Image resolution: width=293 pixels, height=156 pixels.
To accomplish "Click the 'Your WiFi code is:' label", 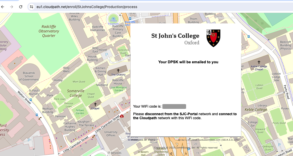I will (147, 107).
